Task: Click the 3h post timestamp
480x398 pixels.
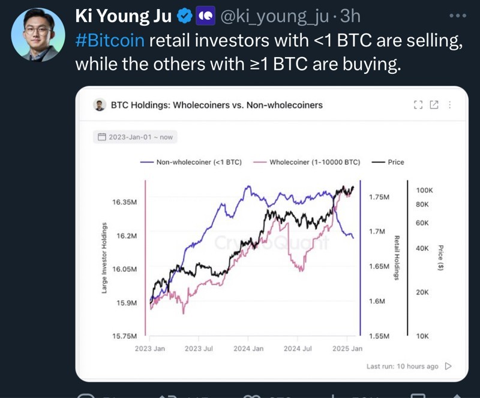Action: 350,17
